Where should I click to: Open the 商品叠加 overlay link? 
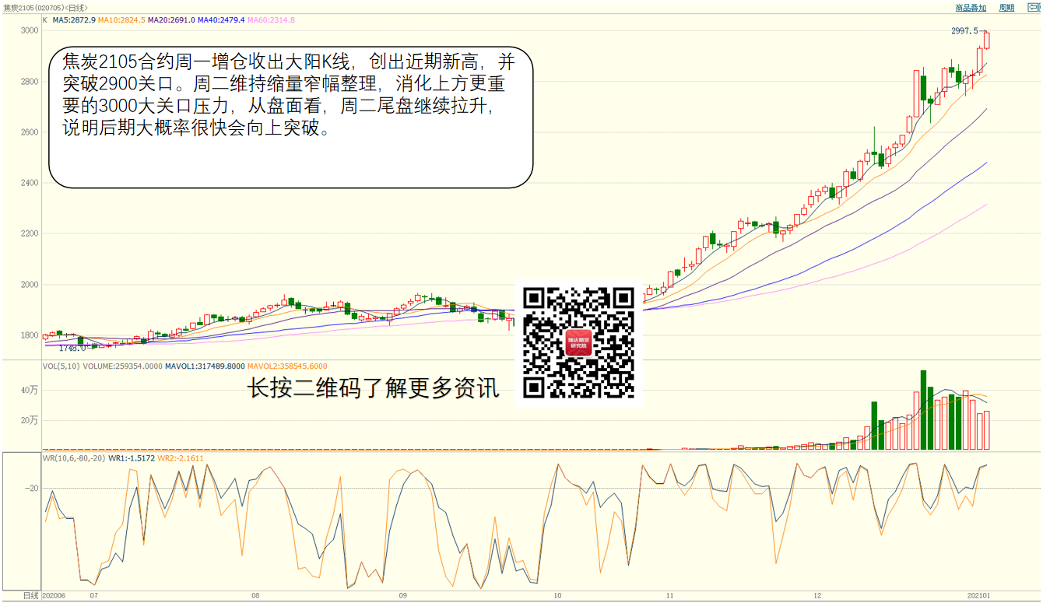click(x=971, y=8)
